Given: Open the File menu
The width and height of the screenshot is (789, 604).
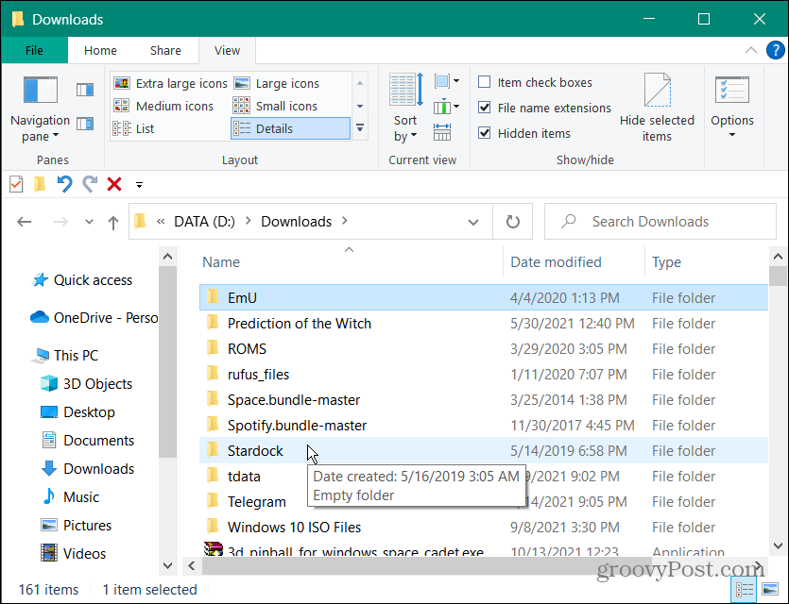Looking at the screenshot, I should [34, 50].
